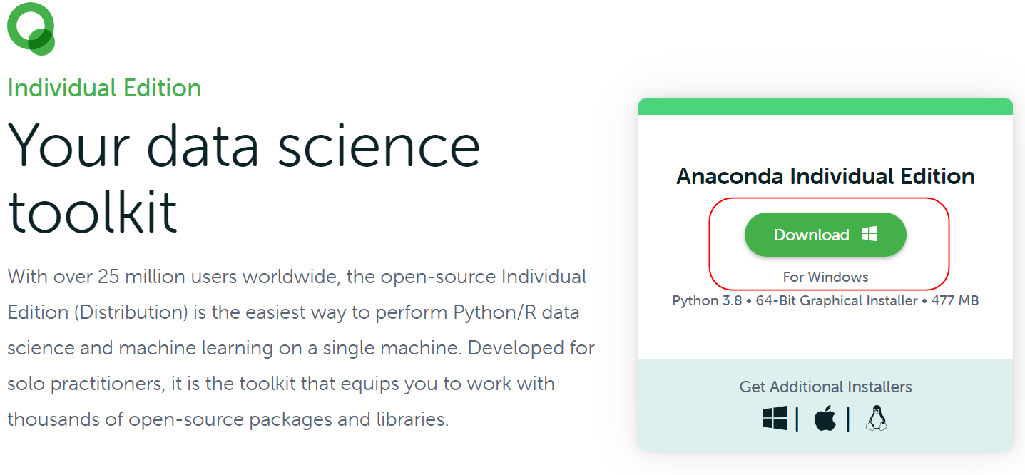Click the word 'toolkit' in the heading
Screen dimensions: 1025x475
click(x=93, y=211)
